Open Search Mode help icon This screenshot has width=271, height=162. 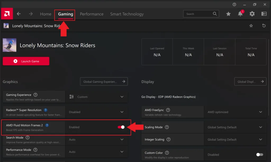(28, 137)
